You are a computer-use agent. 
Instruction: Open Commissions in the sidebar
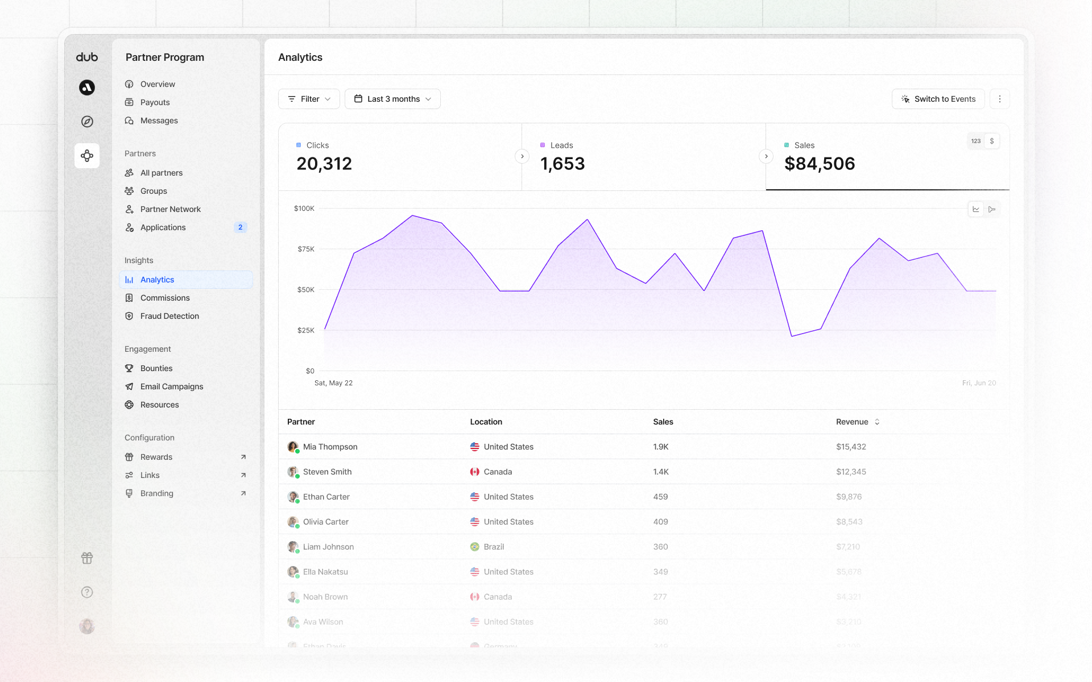(165, 298)
